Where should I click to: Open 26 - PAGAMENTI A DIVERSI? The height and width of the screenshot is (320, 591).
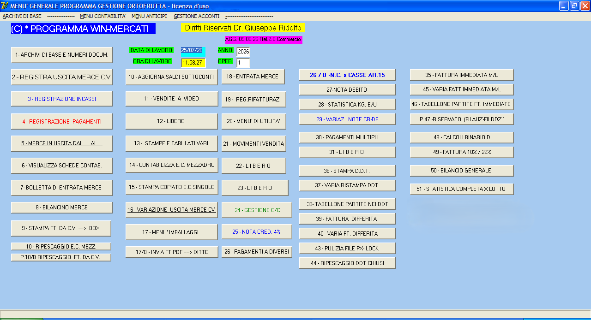point(257,252)
